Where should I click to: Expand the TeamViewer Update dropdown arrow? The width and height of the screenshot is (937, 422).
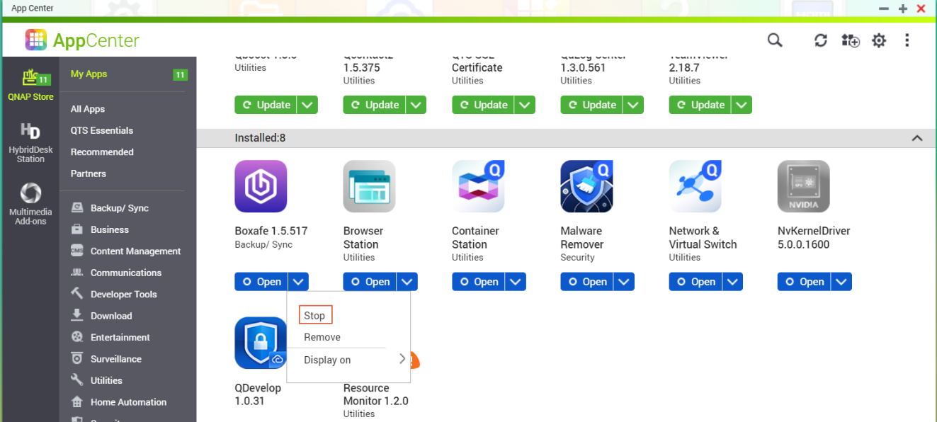point(742,105)
